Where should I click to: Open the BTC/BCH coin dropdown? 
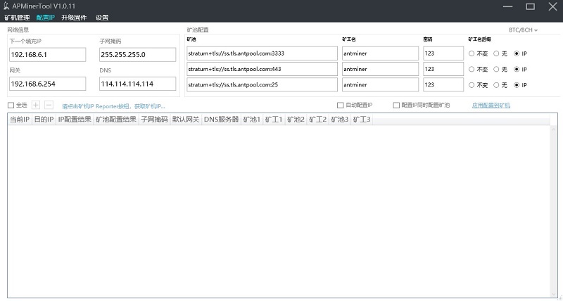coord(523,30)
